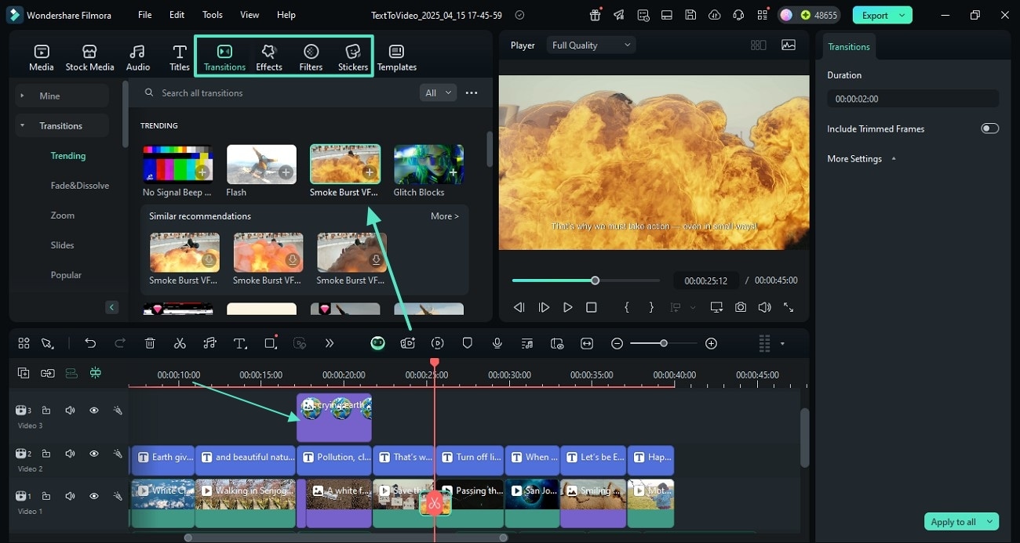
Task: Take a snapshot with camera icon
Action: pos(741,307)
